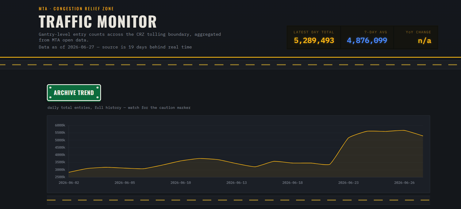461x209 pixels.
Task: Click the 4,876,099 average value
Action: pos(367,41)
